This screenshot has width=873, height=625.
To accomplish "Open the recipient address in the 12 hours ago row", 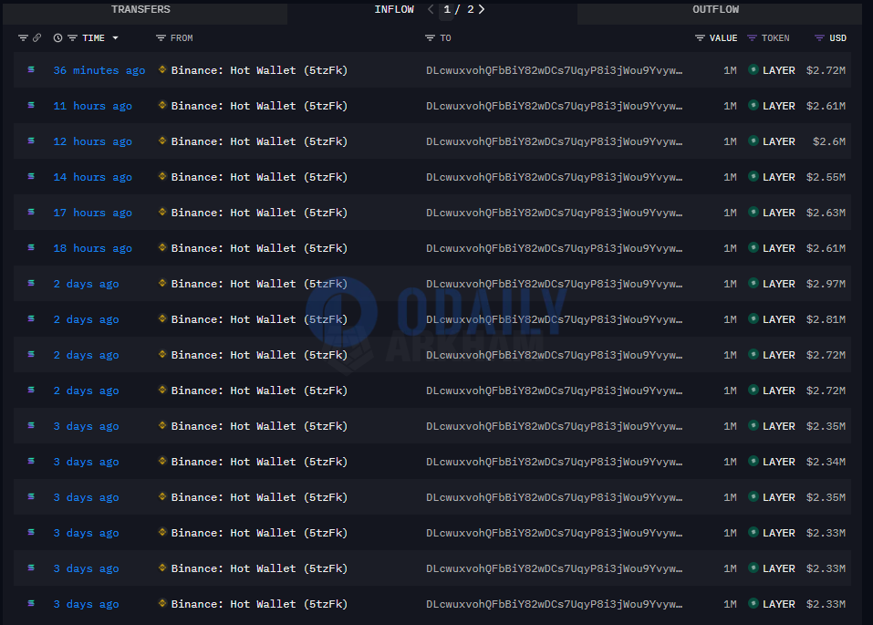I will (x=555, y=141).
